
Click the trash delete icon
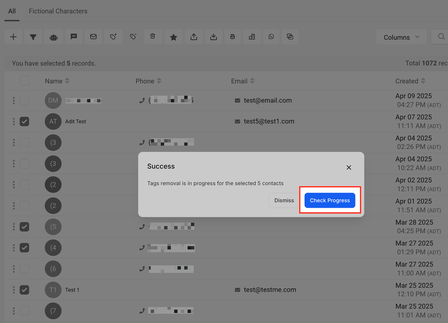[x=153, y=37]
